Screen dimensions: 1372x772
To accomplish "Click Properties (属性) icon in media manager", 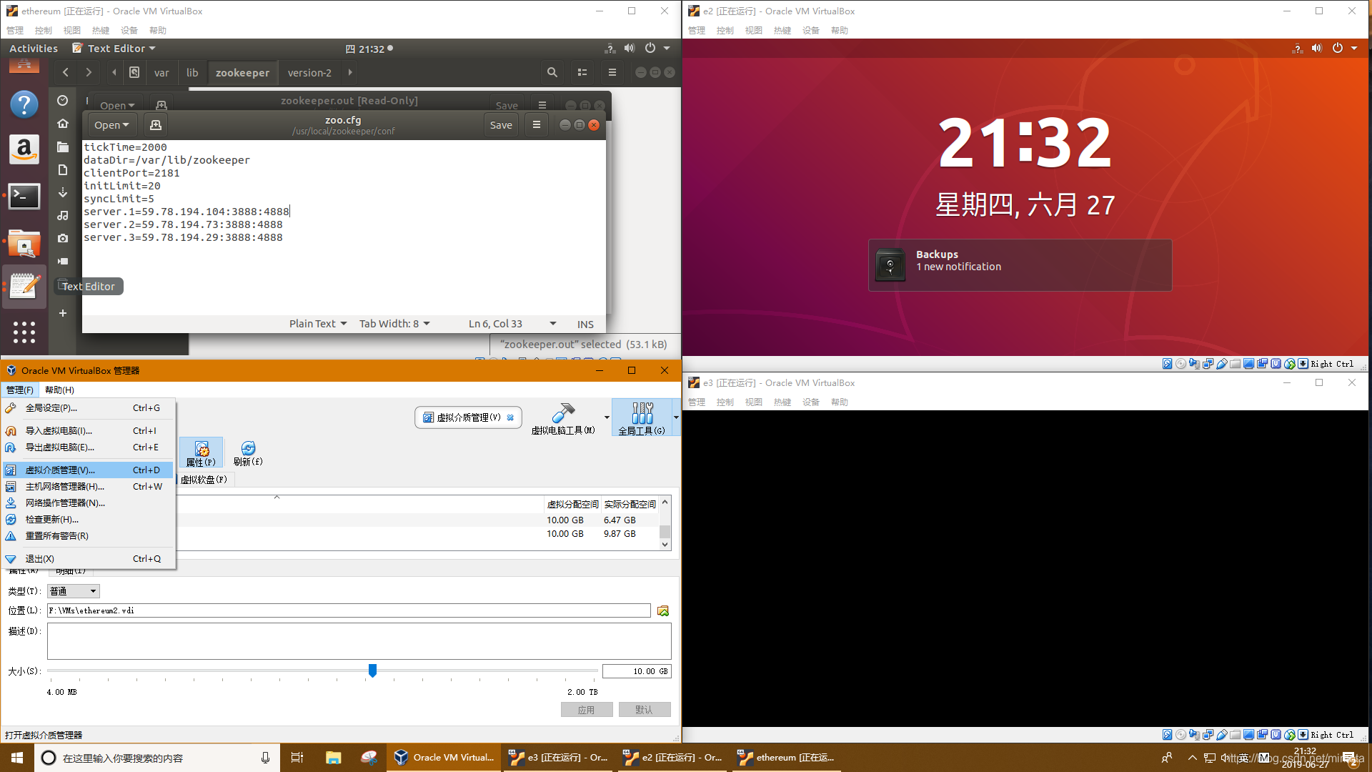I will click(x=201, y=453).
